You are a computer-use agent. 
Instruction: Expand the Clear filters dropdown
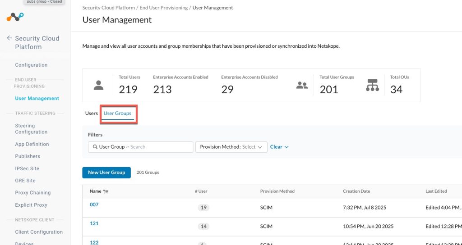279,147
